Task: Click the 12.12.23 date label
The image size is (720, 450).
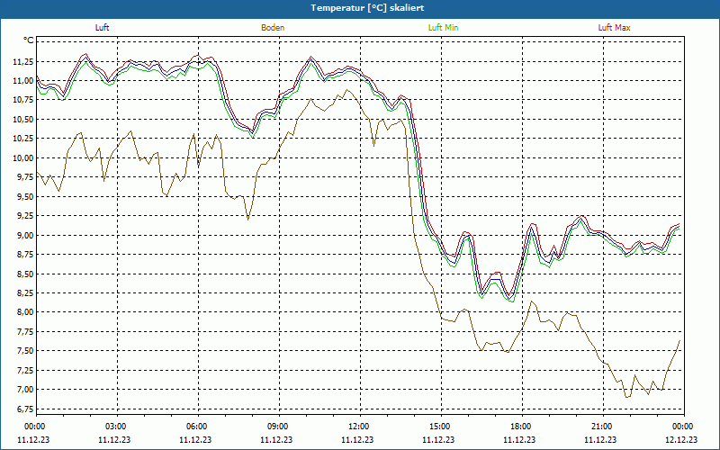Action: (x=681, y=439)
